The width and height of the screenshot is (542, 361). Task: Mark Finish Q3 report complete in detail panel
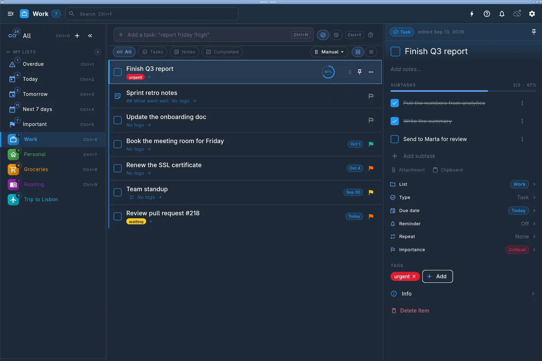point(395,52)
